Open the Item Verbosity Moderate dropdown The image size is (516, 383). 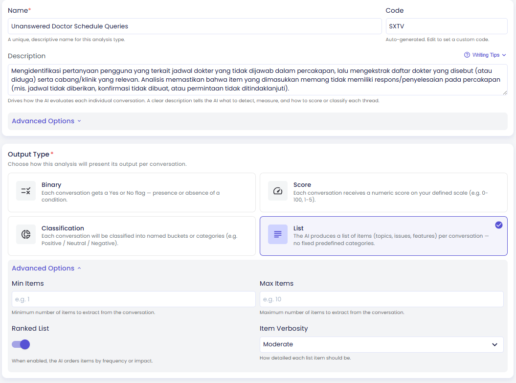[381, 344]
